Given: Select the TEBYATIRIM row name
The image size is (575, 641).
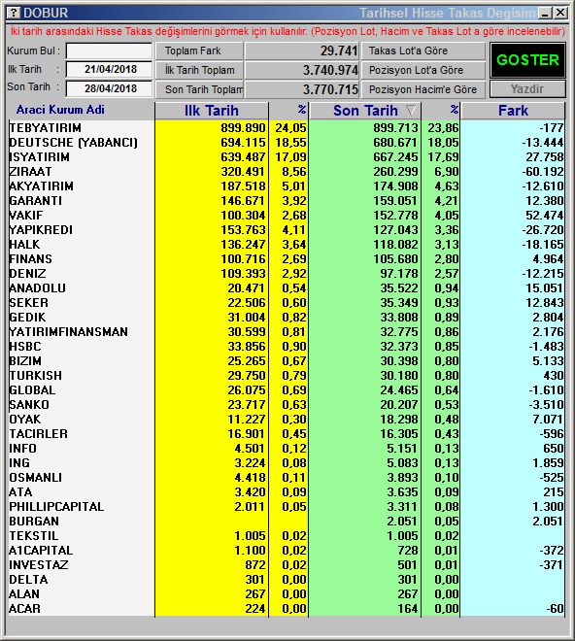Looking at the screenshot, I should [x=45, y=128].
